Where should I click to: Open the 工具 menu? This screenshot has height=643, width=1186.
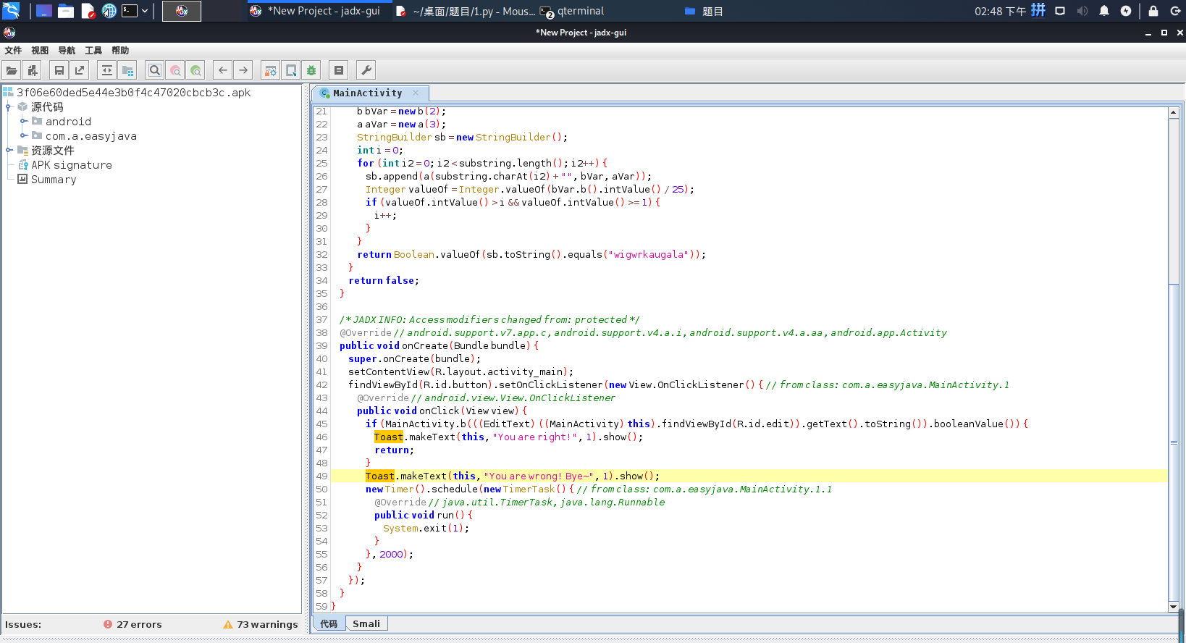(x=93, y=51)
